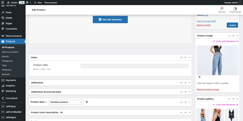
Task: Click Unify with Elementor AI in Product image
Action: [x=225, y=41]
